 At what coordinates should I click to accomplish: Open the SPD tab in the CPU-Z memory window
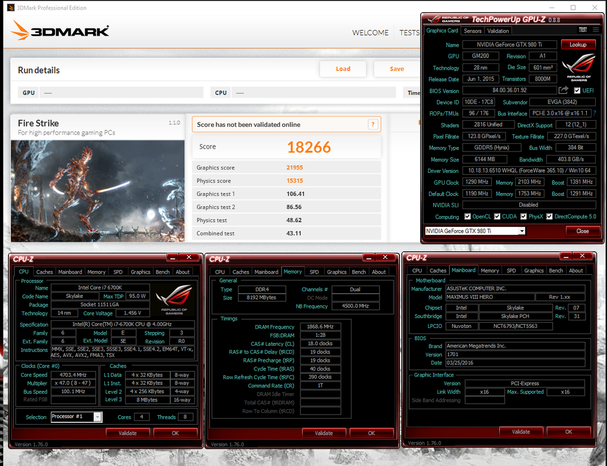click(314, 272)
